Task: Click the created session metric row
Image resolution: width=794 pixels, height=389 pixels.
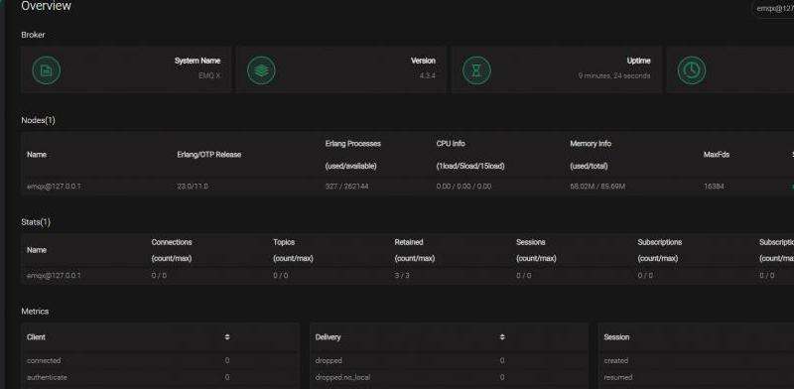Action: point(697,360)
